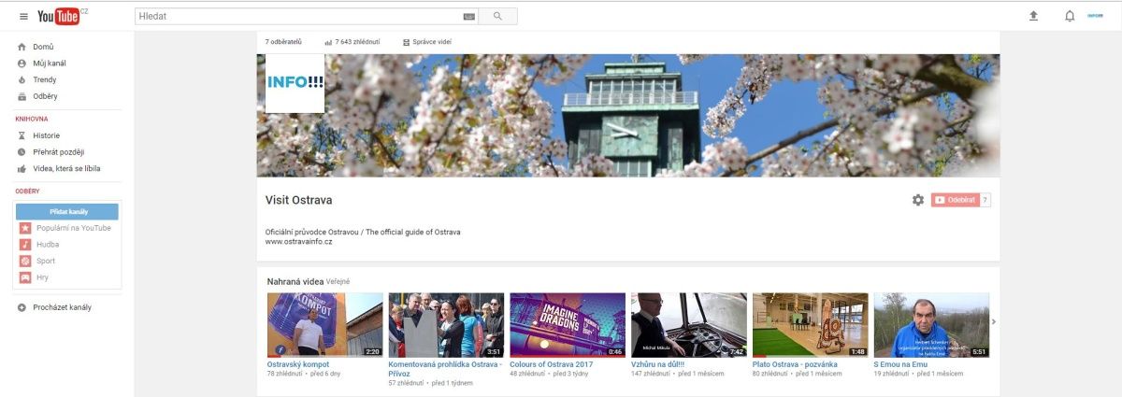This screenshot has width=1122, height=397.
Task: Open Domů in the sidebar
Action: pyautogui.click(x=43, y=47)
